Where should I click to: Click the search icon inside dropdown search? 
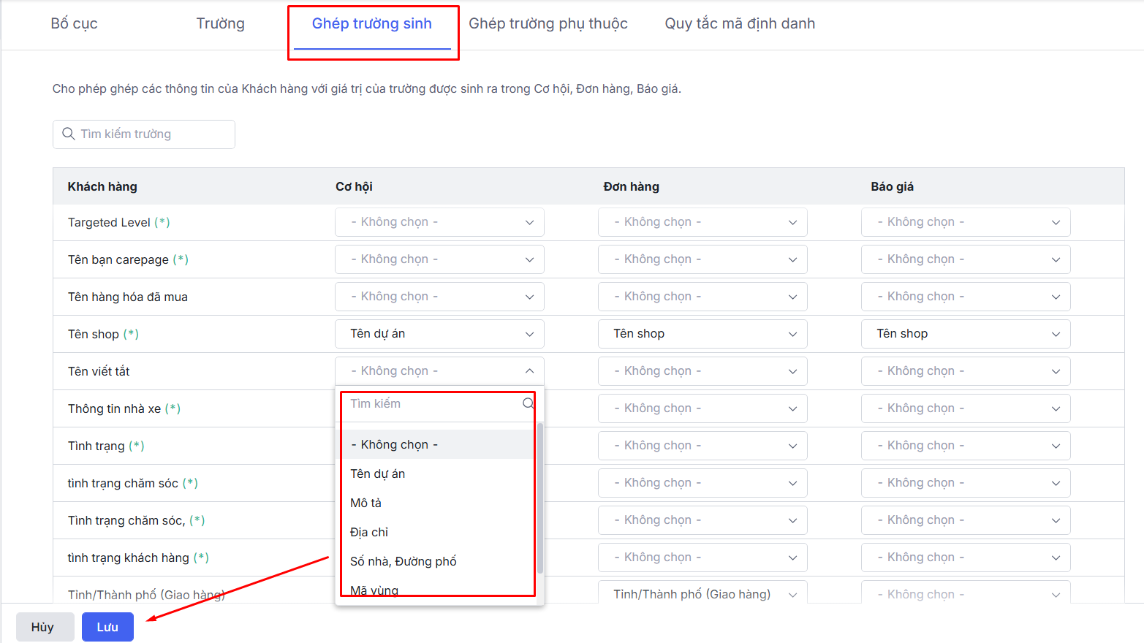tap(528, 403)
